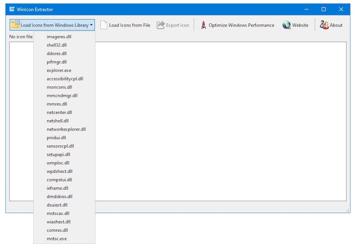
Task: Choose networkexplorer.dll library
Action: pyautogui.click(x=64, y=129)
